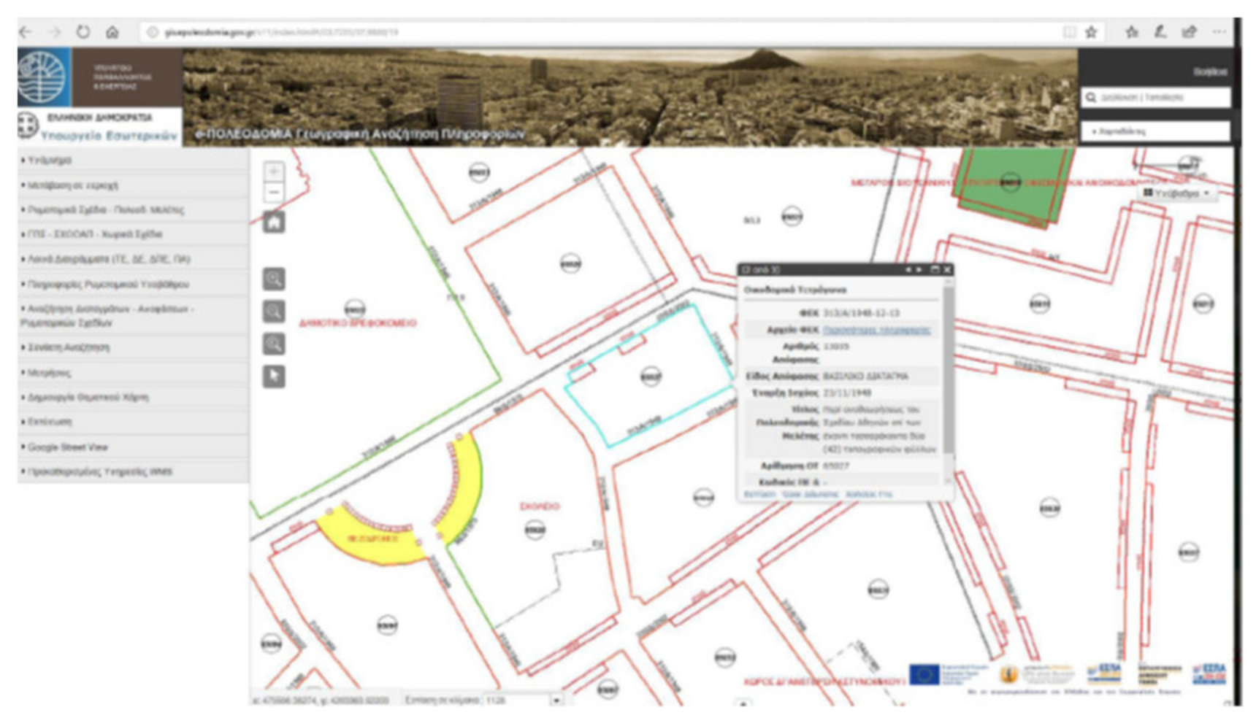
Task: Click the map zoom in plus button
Action: tap(274, 171)
